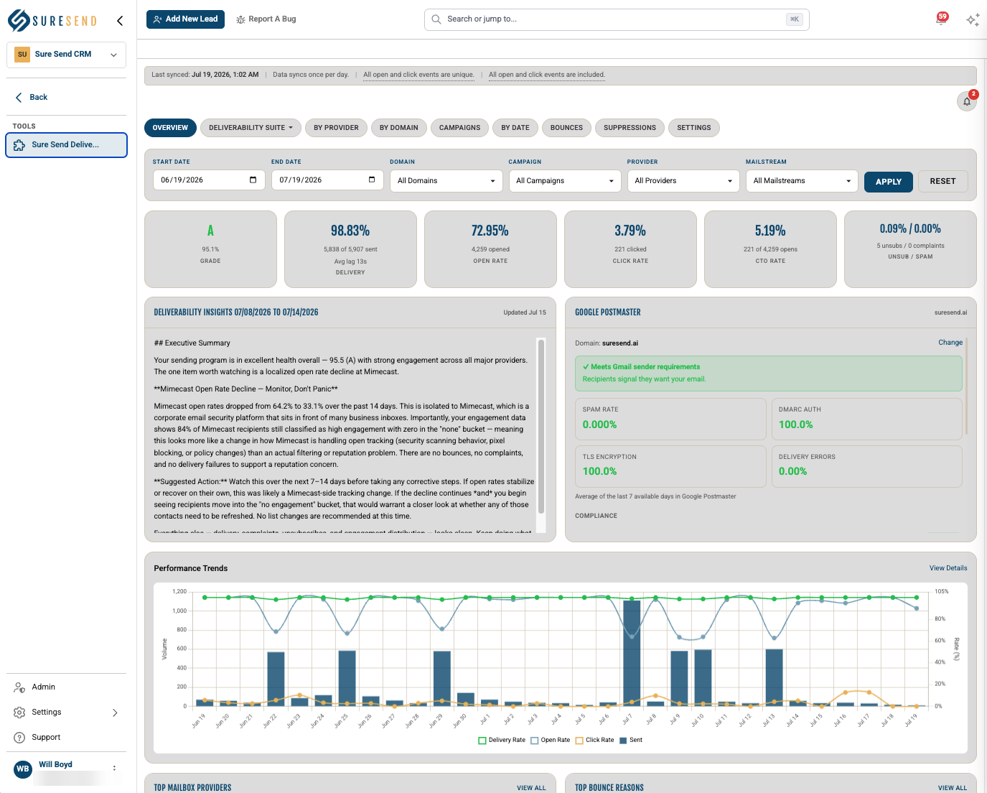Image resolution: width=987 pixels, height=793 pixels.
Task: Click the grade A stat card
Action: tap(210, 249)
